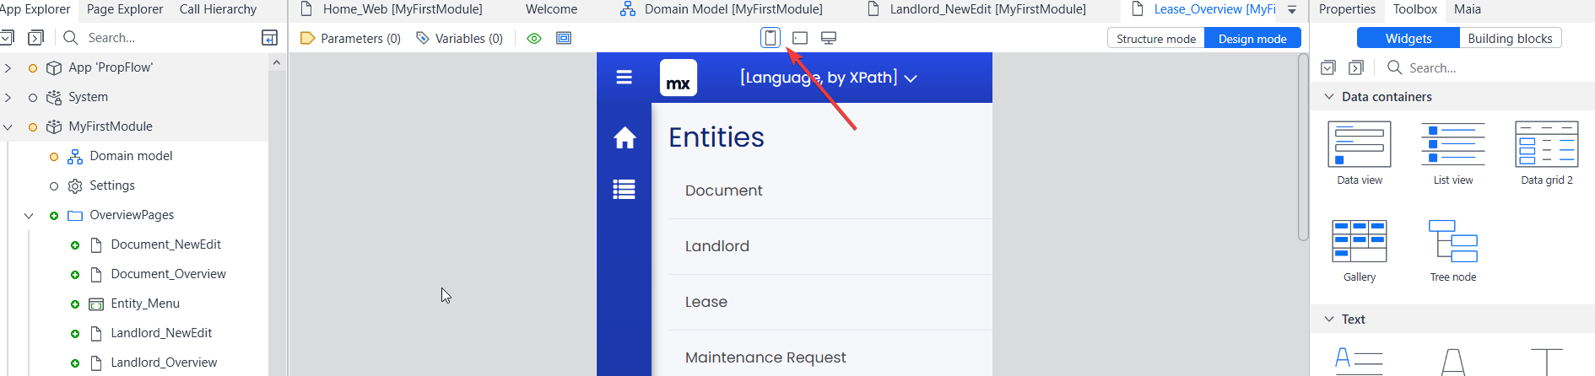
Task: Open Domain model in App Explorer
Action: (131, 156)
